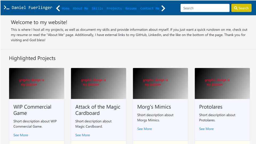Open WIP Commercial Game thumbnail image

click(x=37, y=83)
